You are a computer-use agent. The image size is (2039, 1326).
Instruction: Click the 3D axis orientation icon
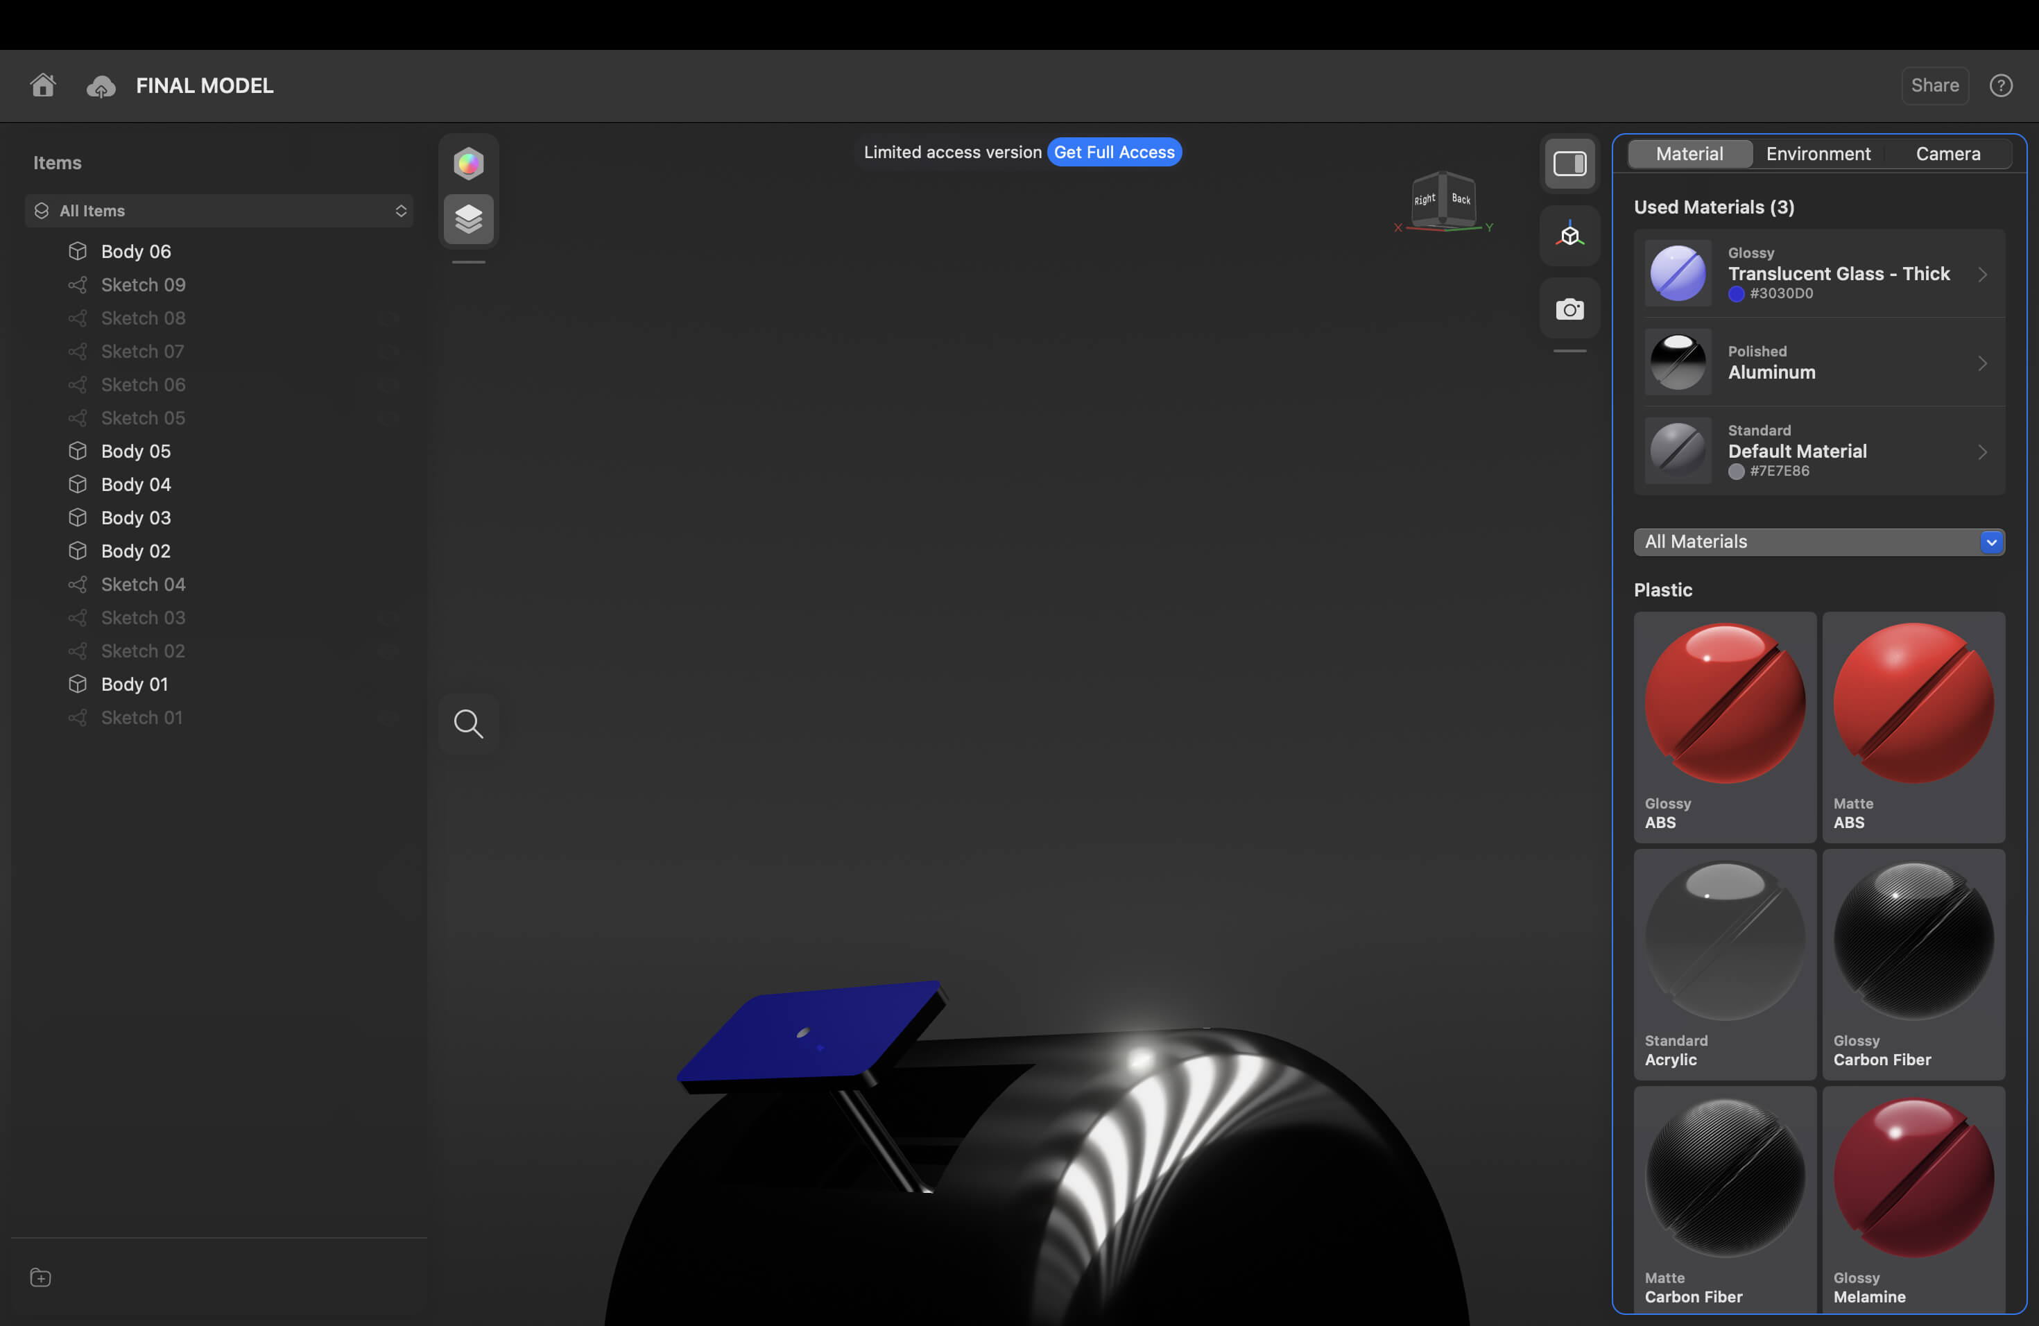coord(1569,234)
